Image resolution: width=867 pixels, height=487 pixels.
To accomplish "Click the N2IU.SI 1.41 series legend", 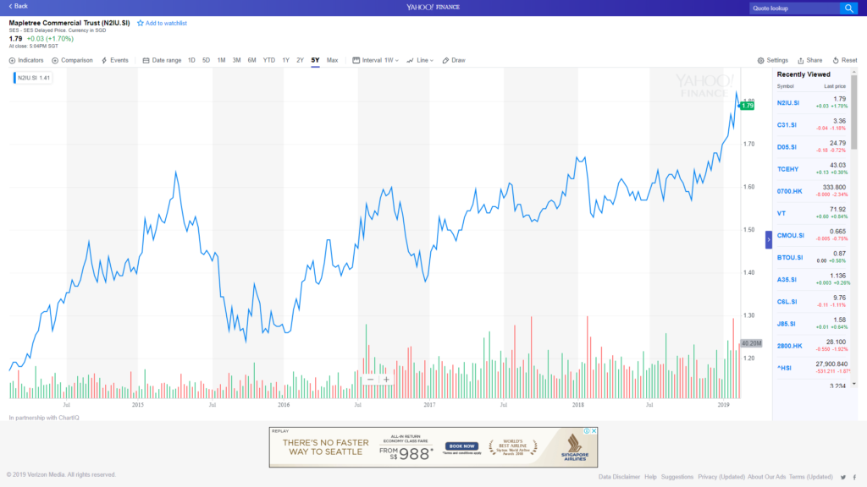I will point(33,78).
